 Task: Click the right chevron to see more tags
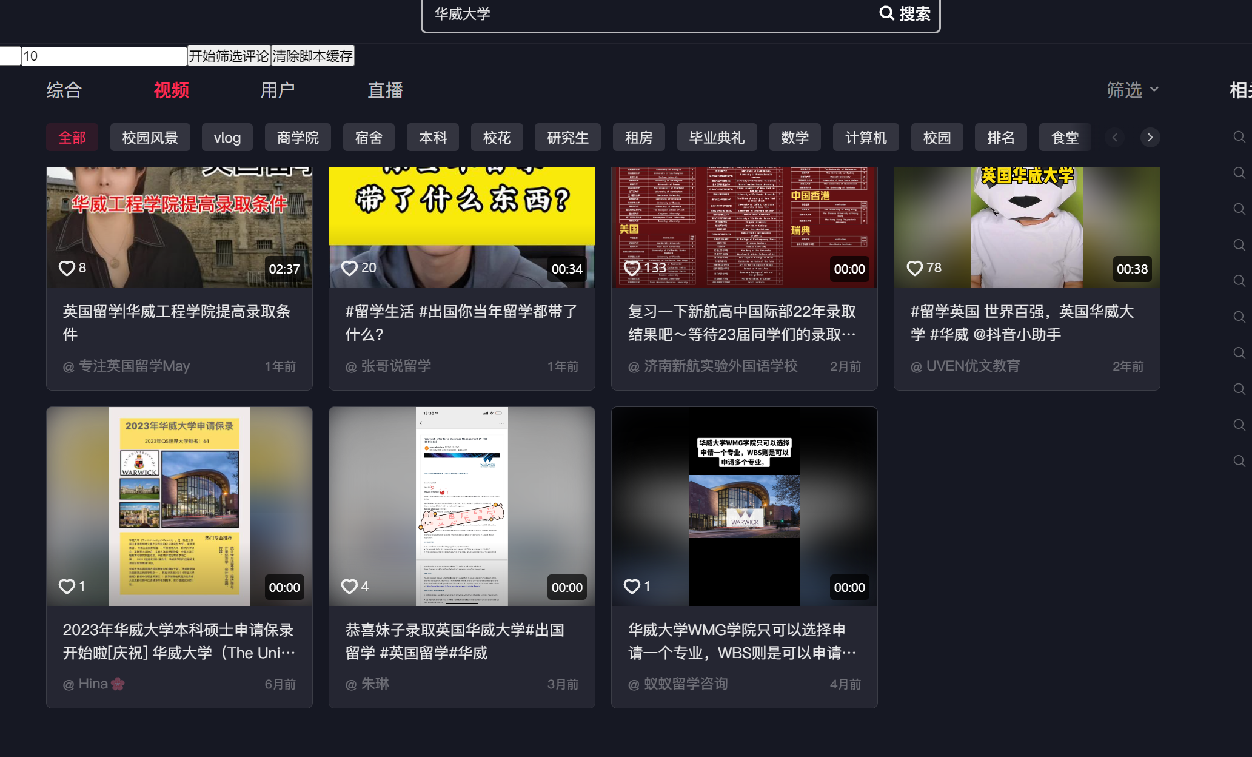pos(1150,137)
